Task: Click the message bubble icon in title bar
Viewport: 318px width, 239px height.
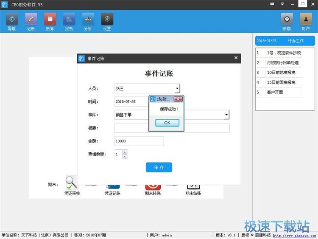Action: click(272, 4)
